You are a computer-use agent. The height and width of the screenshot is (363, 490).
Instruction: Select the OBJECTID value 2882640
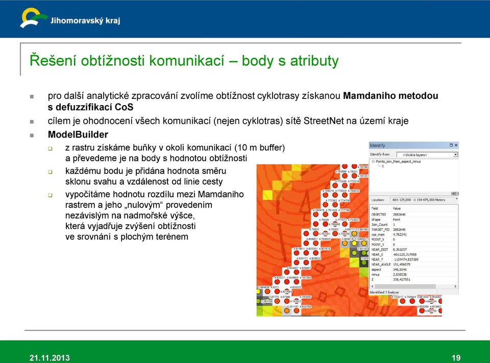pyautogui.click(x=399, y=215)
